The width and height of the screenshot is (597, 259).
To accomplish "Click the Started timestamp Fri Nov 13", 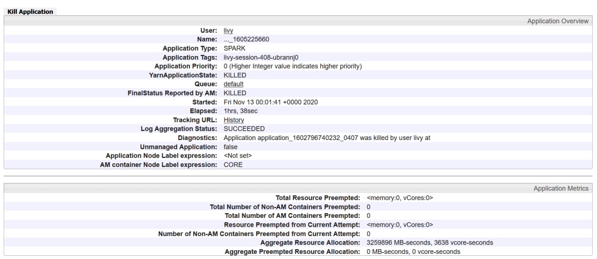I will [271, 102].
